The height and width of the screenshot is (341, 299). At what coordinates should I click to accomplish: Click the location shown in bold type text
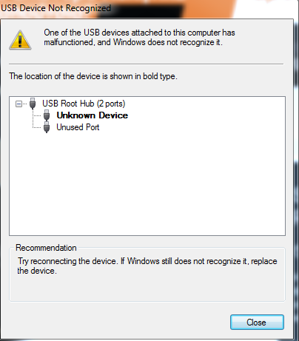93,76
